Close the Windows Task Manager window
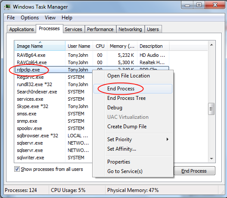Image resolution: width=227 pixels, height=198 pixels. click(x=215, y=5)
